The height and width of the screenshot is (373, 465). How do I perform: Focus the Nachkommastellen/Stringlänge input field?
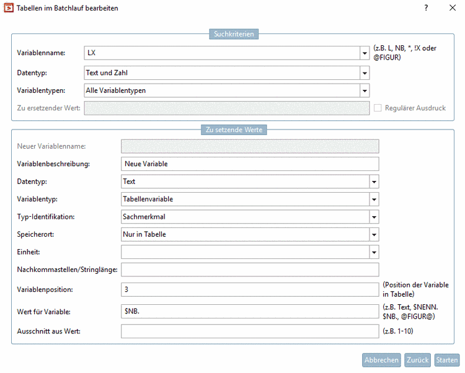click(249, 270)
